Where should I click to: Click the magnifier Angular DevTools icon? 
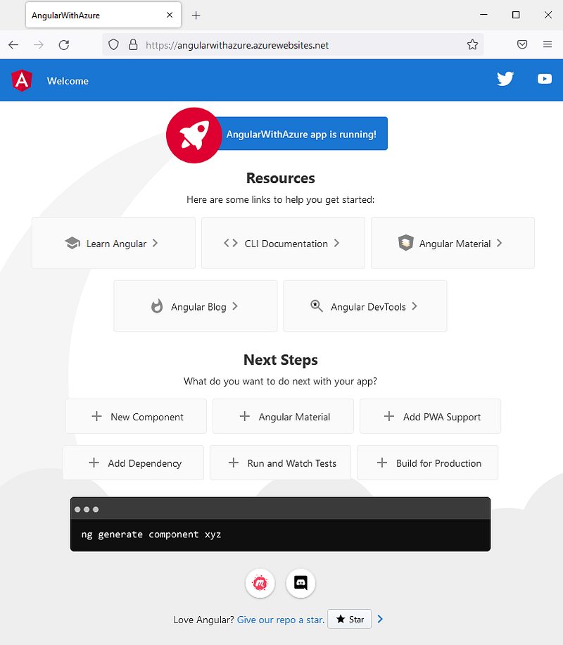click(316, 306)
